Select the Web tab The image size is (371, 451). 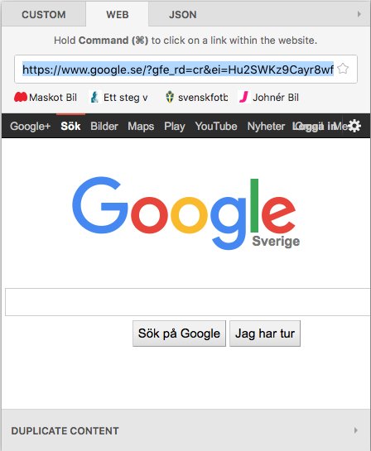117,15
